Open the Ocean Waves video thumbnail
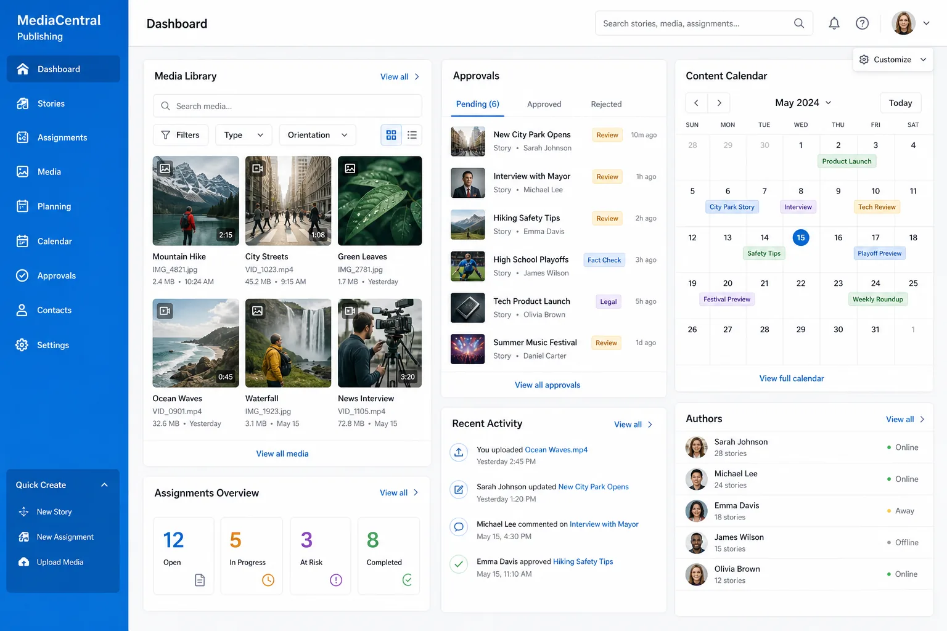947x631 pixels. [195, 343]
